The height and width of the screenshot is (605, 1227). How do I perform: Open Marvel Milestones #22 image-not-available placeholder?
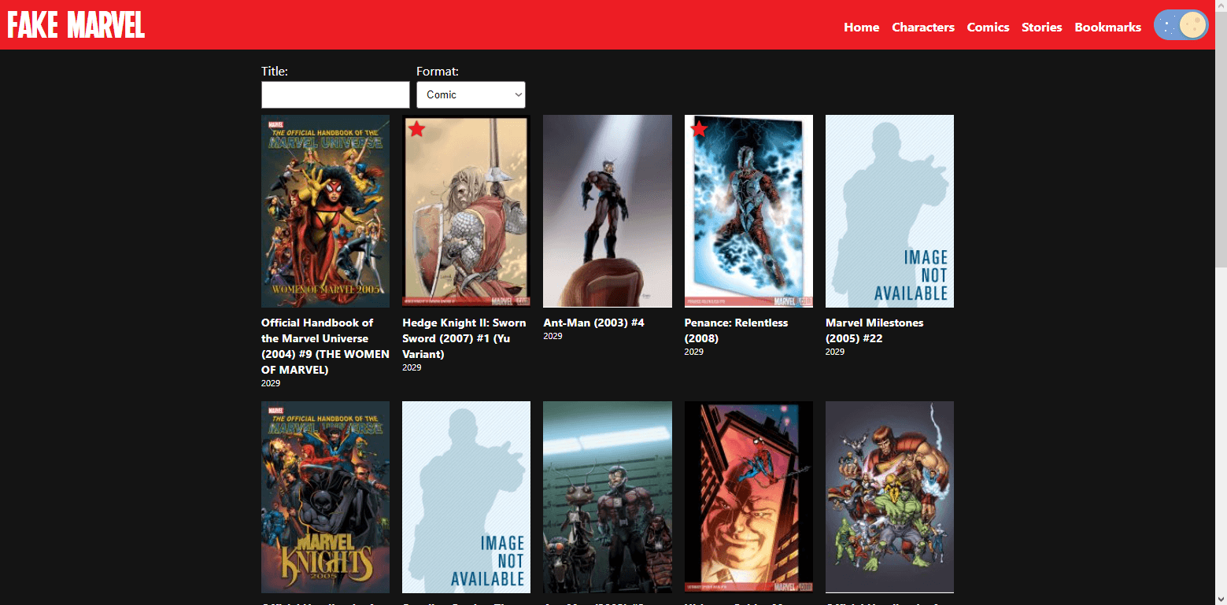[x=889, y=211]
